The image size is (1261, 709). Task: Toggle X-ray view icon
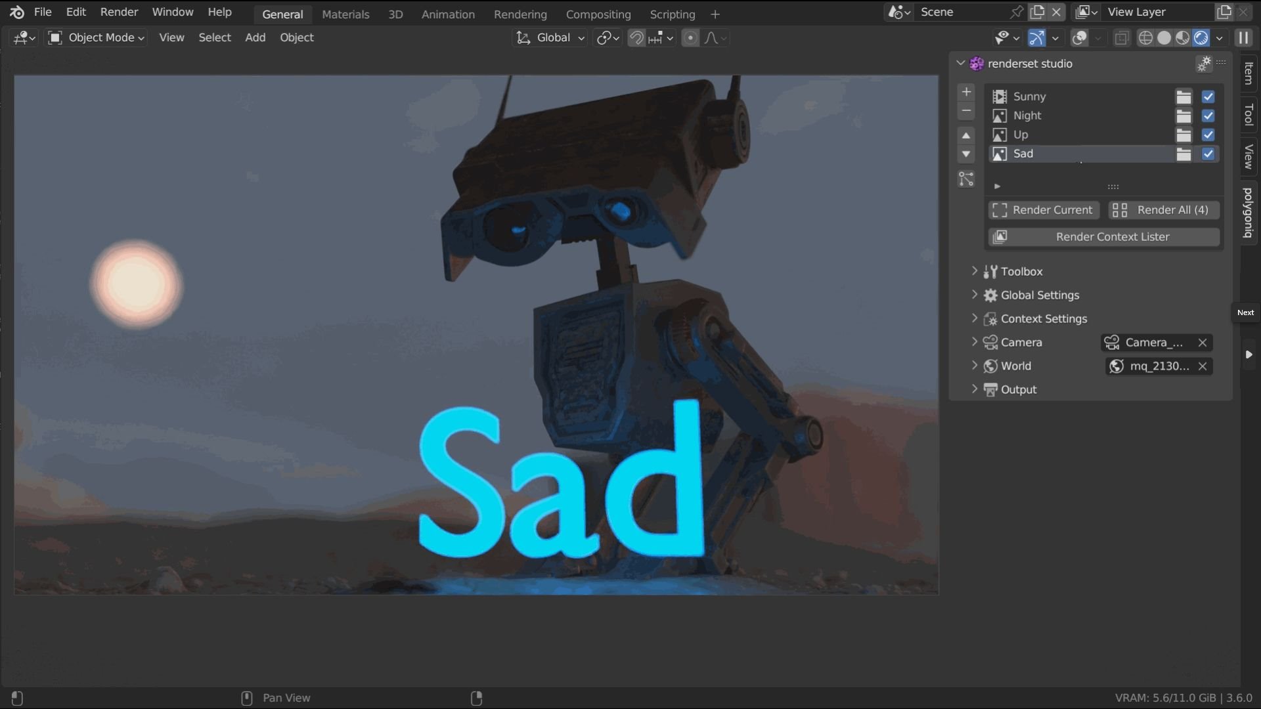(1122, 38)
